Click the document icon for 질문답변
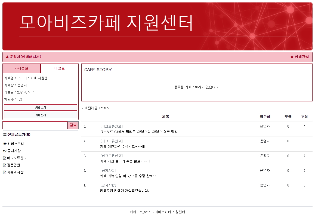315x217 pixels. point(4,165)
